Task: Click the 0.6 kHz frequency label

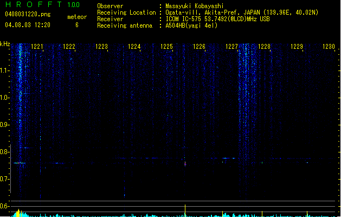Action: (4, 206)
